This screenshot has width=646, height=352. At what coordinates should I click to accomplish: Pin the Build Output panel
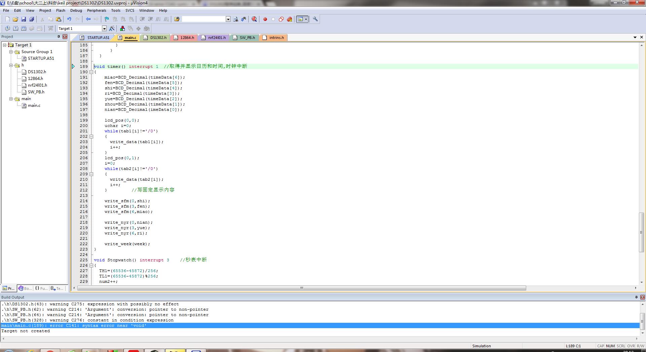636,297
